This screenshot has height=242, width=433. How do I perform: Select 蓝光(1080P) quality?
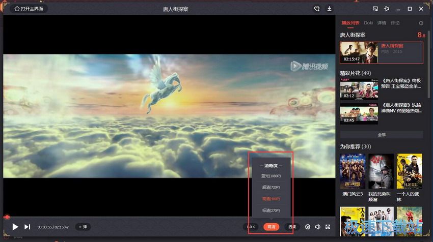coord(271,176)
